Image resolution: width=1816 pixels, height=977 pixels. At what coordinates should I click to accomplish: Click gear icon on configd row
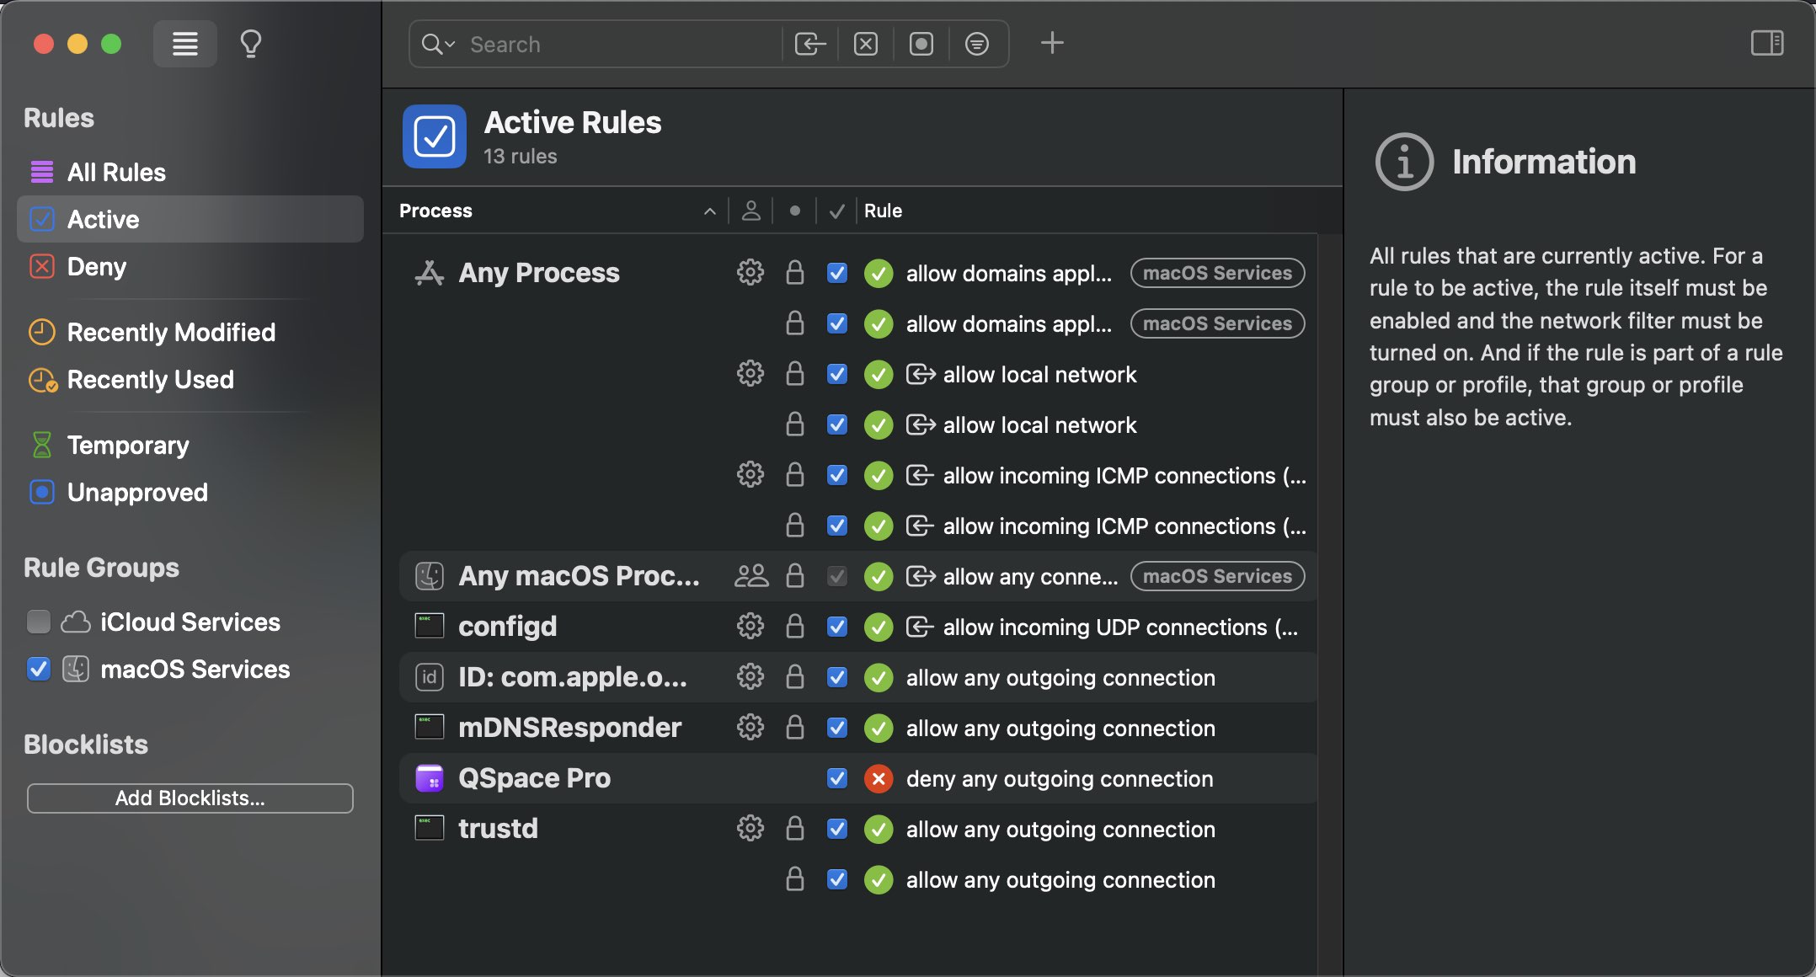(750, 626)
